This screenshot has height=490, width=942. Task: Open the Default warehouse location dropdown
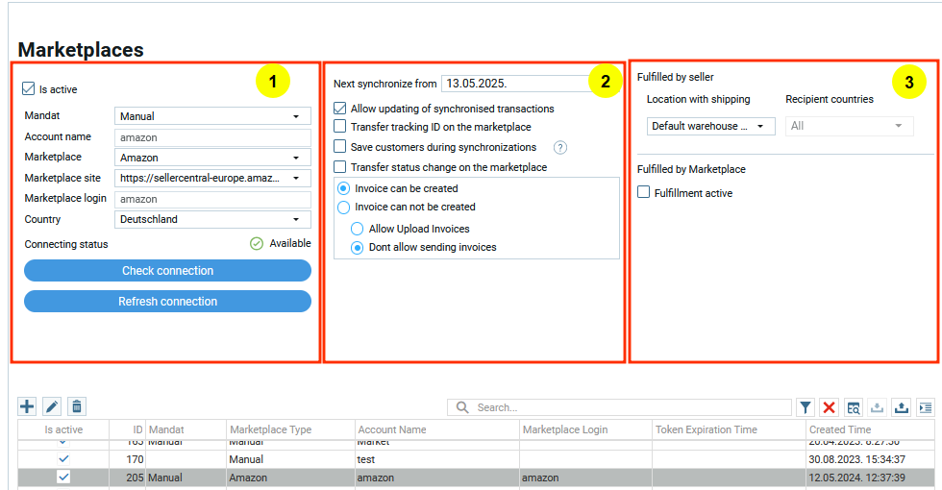coord(710,126)
